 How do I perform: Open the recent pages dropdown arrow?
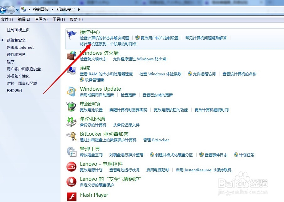point(18,10)
